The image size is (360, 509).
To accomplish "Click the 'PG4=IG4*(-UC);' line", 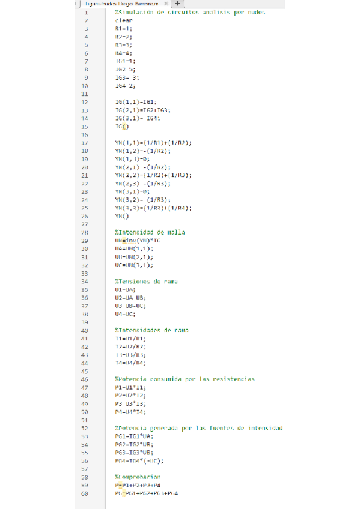I will 139,461.
